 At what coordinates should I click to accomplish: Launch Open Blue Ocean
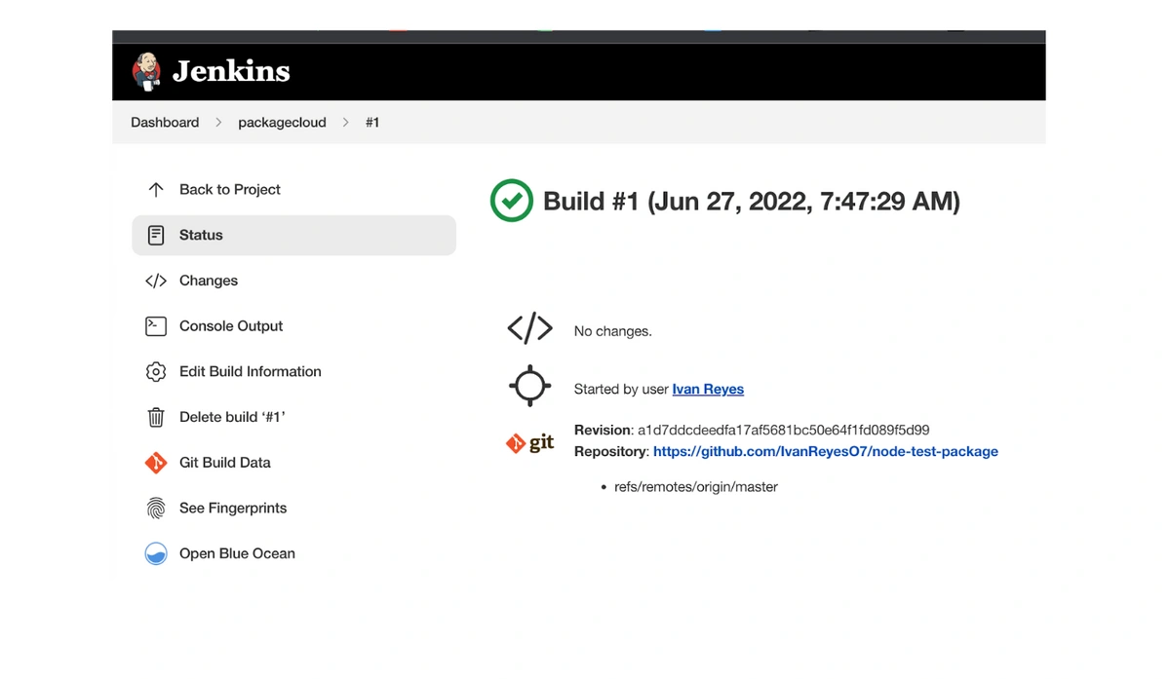click(237, 553)
